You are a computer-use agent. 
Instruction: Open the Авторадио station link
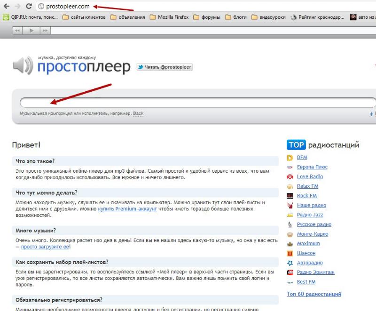[x=310, y=263]
